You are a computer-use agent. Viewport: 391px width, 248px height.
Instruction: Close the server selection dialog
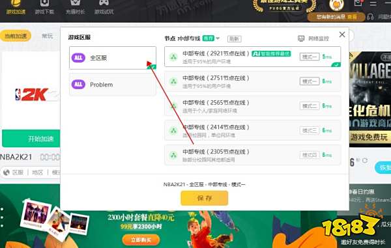[342, 34]
